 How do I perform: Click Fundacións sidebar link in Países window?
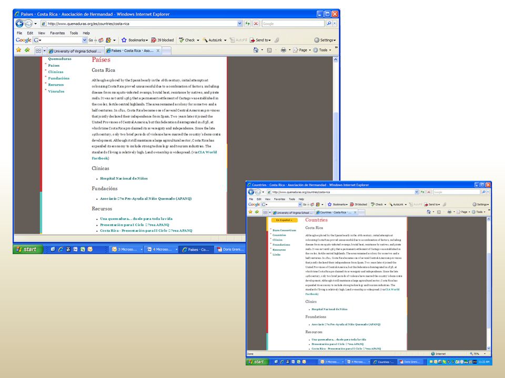tap(58, 78)
